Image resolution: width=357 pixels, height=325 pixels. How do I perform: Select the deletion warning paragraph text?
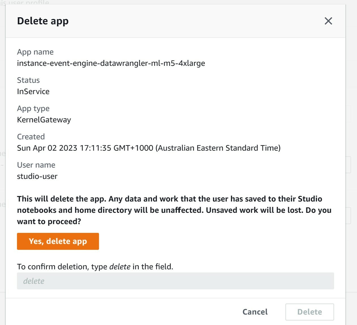coord(175,210)
